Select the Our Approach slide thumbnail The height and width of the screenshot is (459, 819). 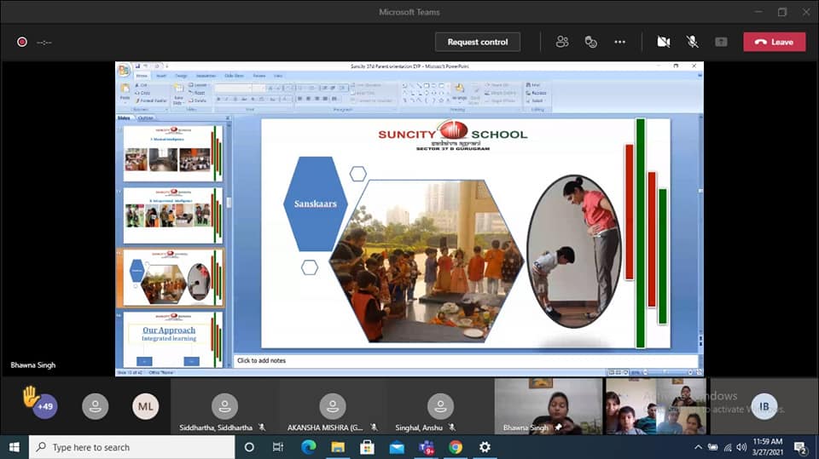pyautogui.click(x=173, y=340)
